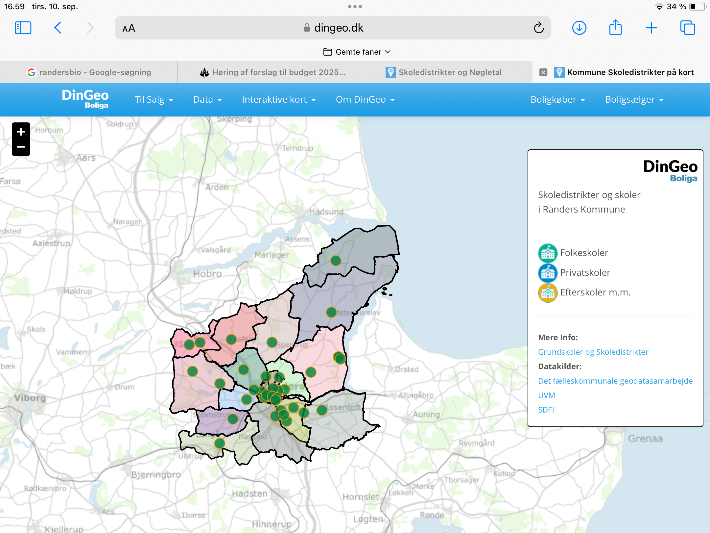
Task: Click the Folkeskoler legend icon
Action: (x=548, y=253)
